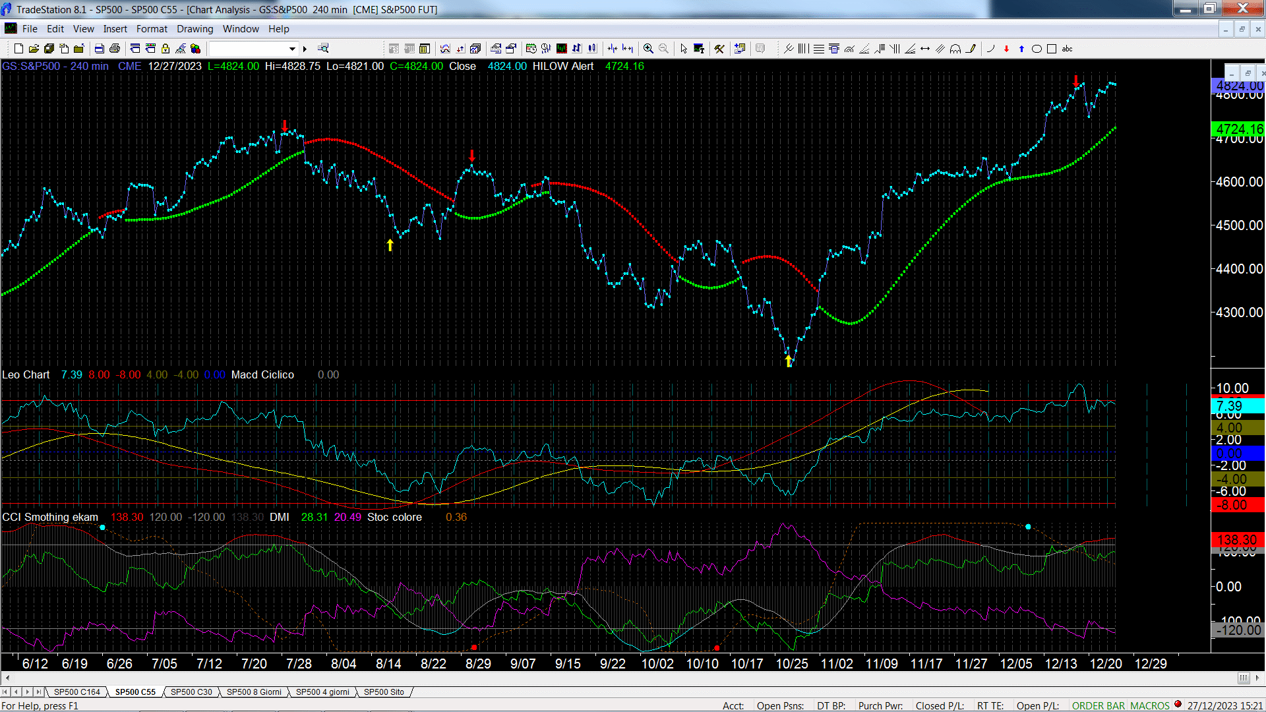Screen dimensions: 1266x712
Task: Click the first-tab navigation arrow
Action: point(5,692)
